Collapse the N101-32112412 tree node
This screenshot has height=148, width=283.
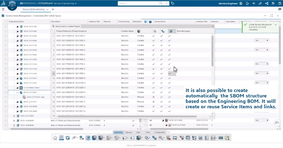[17, 102]
